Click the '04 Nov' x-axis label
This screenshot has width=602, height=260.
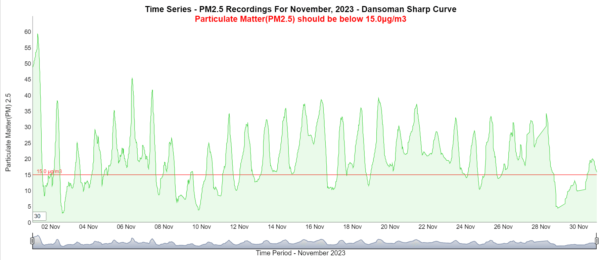[88, 227]
